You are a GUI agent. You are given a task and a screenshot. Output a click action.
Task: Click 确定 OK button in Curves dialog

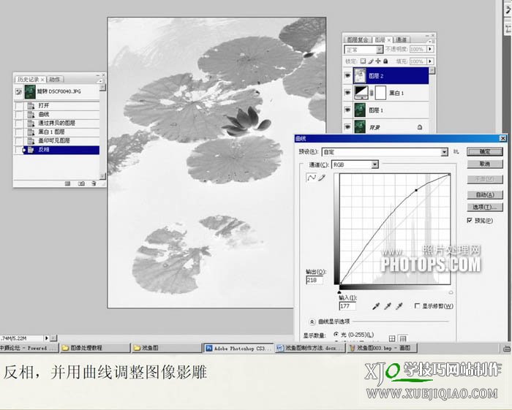[x=485, y=152]
